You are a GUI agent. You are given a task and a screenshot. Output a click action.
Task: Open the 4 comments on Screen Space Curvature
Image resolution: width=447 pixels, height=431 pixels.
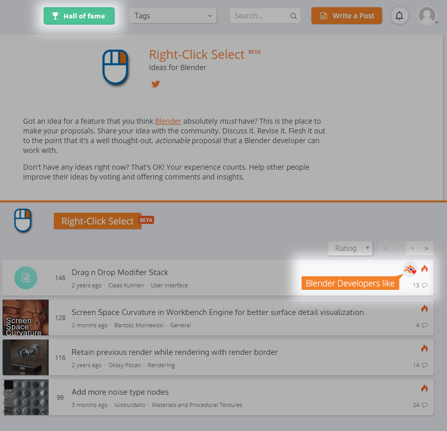(421, 325)
